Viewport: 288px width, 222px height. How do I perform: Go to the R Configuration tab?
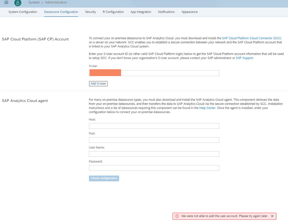coord(113,12)
